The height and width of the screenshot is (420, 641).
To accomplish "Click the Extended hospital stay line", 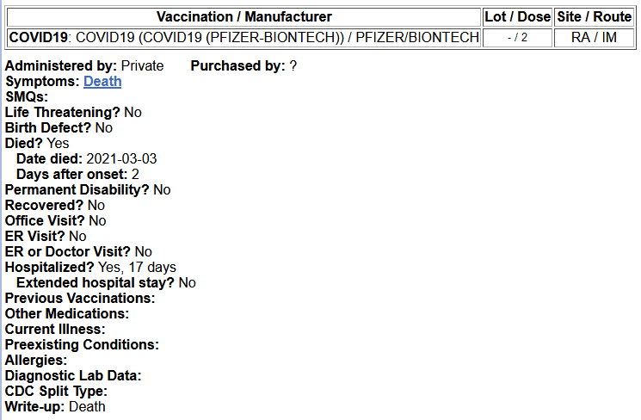I will pos(106,282).
